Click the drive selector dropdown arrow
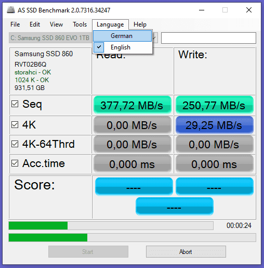This screenshot has width=264, height=268. tap(155, 38)
